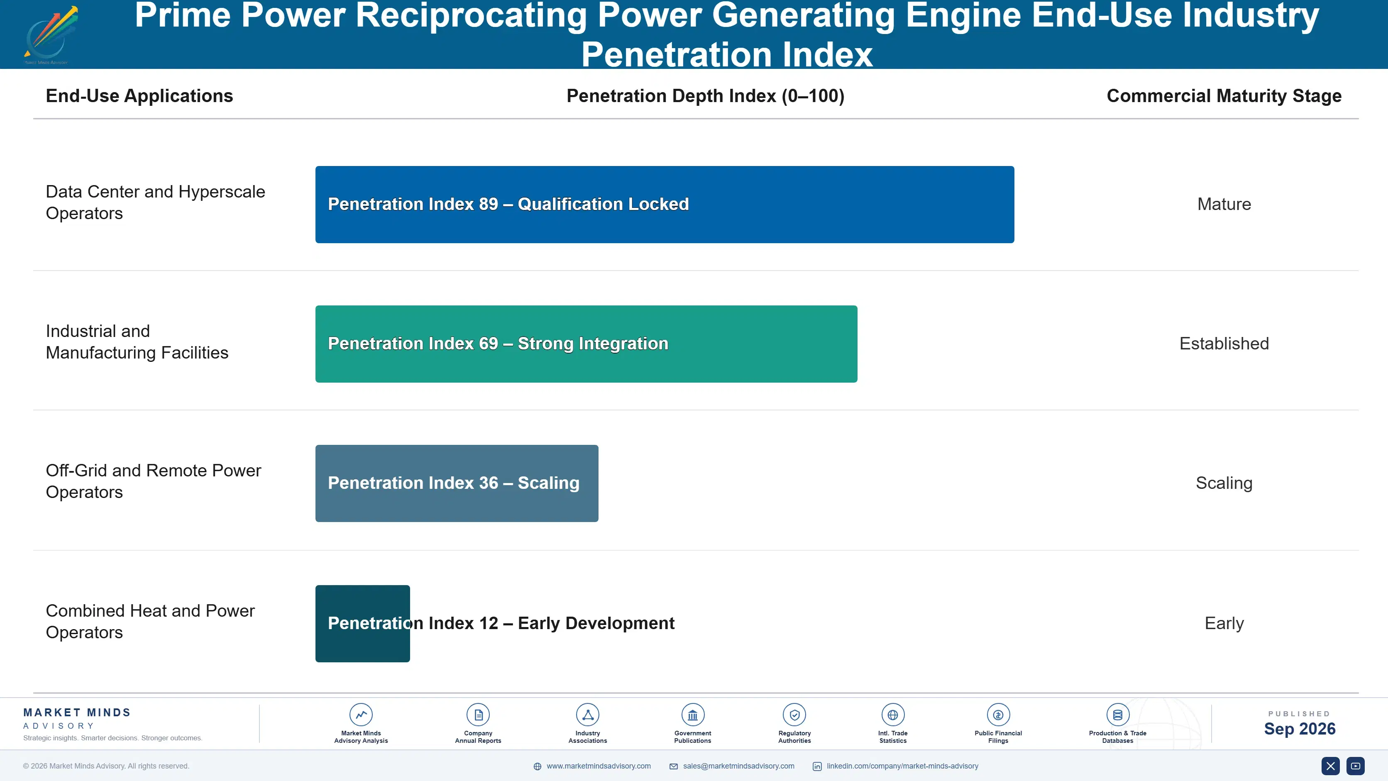Viewport: 1388px width, 781px height.
Task: Click the Early maturity stage value
Action: [1224, 623]
